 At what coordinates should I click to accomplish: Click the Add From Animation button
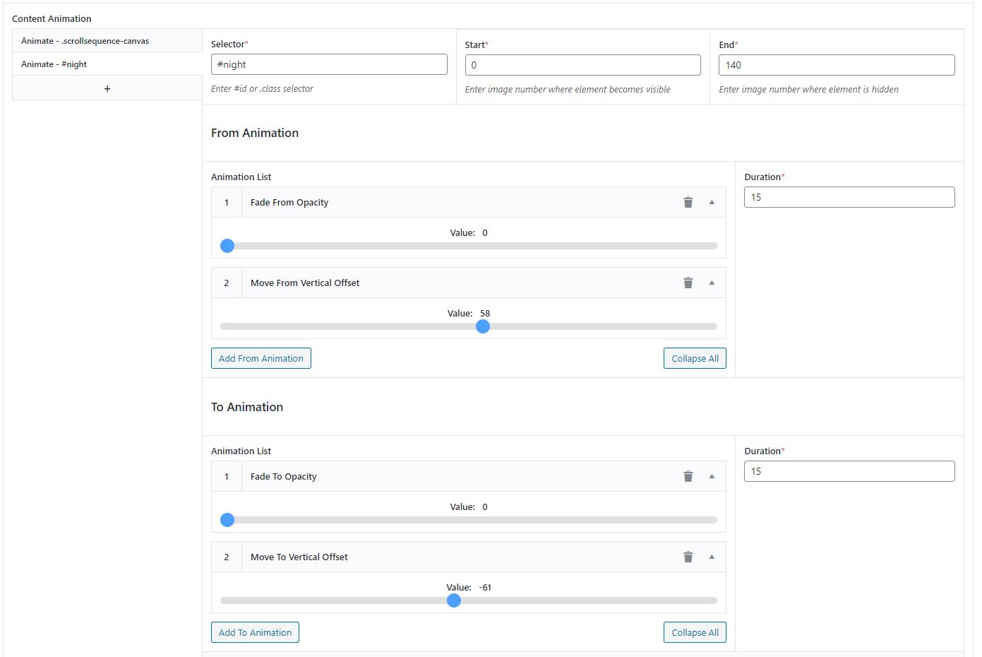coord(261,358)
